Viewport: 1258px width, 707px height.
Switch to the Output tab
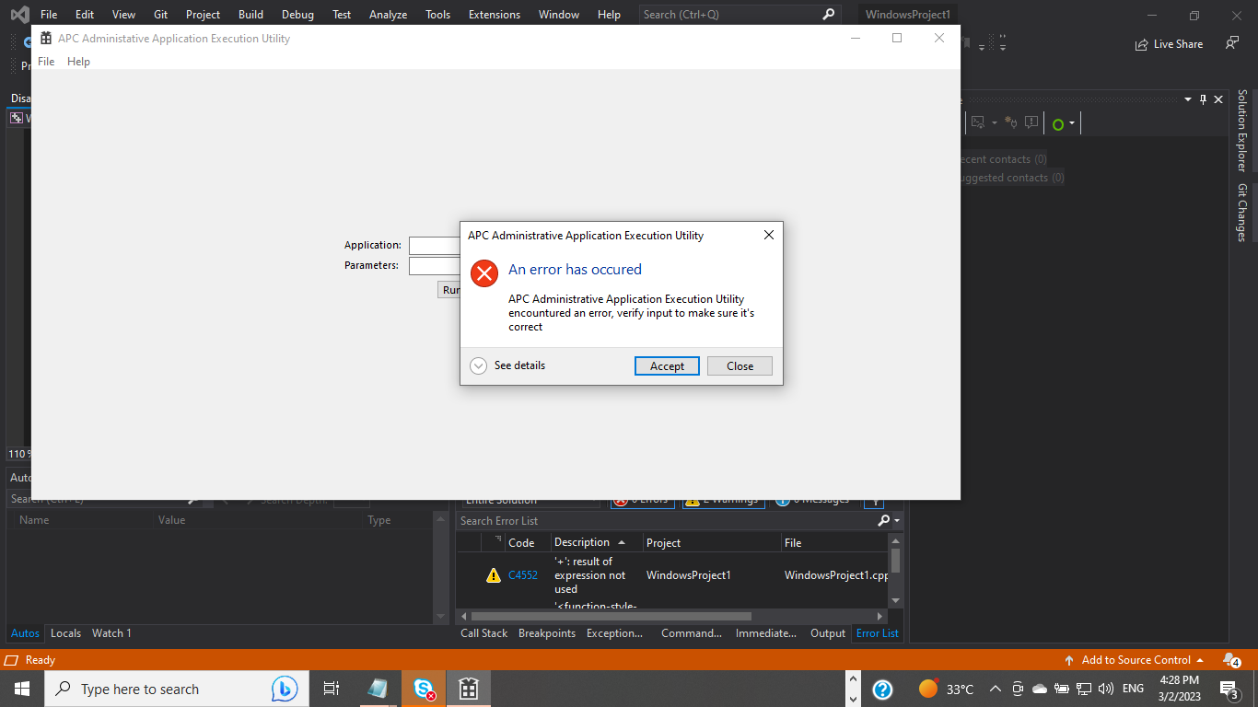(828, 633)
